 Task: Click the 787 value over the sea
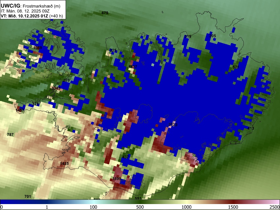(10, 135)
